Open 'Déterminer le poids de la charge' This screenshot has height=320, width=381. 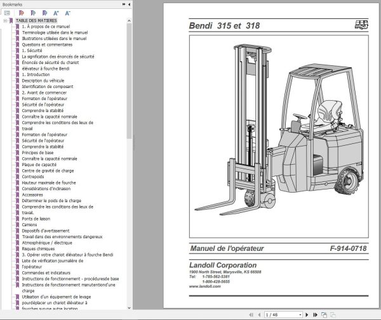click(x=51, y=201)
